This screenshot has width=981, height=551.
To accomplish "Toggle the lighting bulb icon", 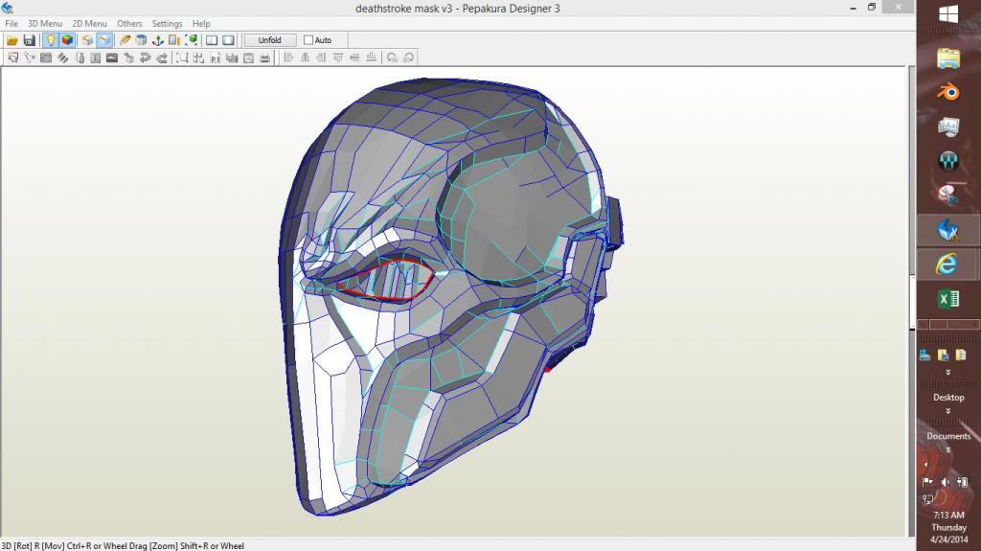I will pos(50,40).
